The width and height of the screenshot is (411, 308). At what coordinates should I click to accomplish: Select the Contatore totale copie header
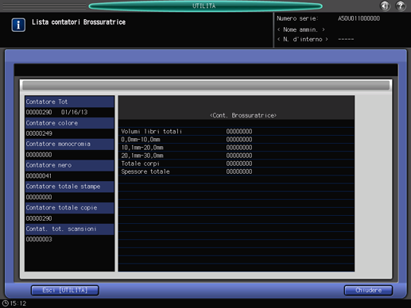point(69,208)
